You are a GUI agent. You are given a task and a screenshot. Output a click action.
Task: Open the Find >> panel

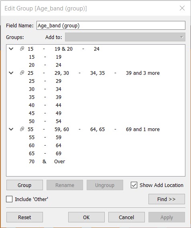tap(167, 199)
